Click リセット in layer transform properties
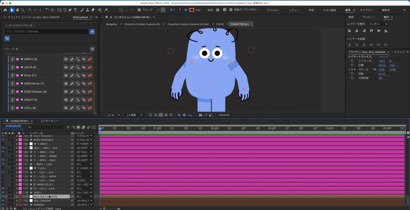The image size is (410, 210). pos(383,56)
